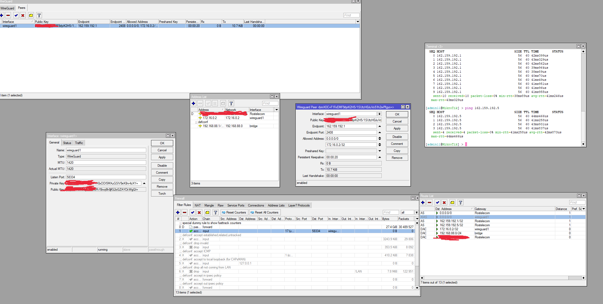Disable peer using red X in WireGuard window
This screenshot has height=304, width=603.
point(23,15)
